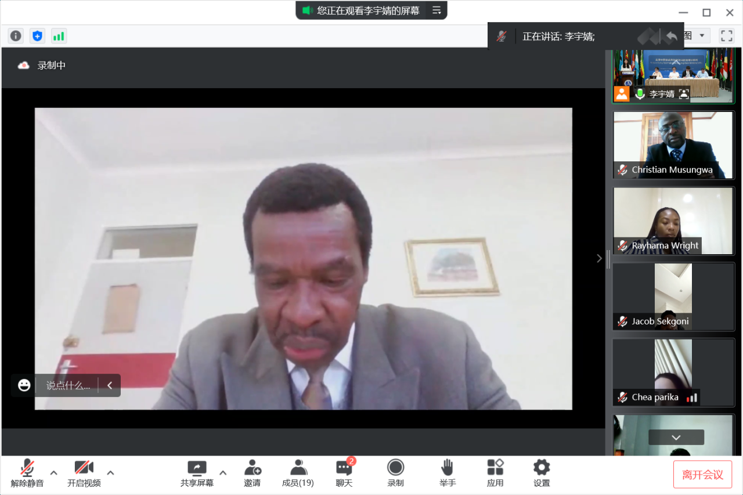Click the meeting info icon

click(x=16, y=36)
